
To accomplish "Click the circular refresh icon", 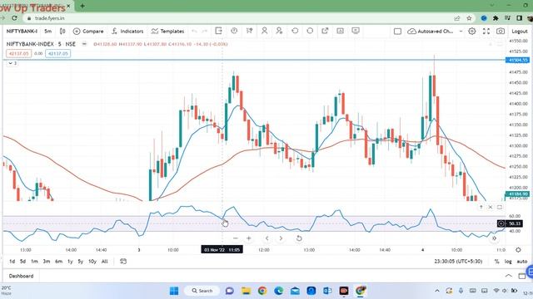I will 310,31.
